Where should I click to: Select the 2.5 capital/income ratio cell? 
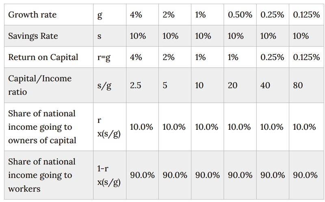[x=137, y=86]
